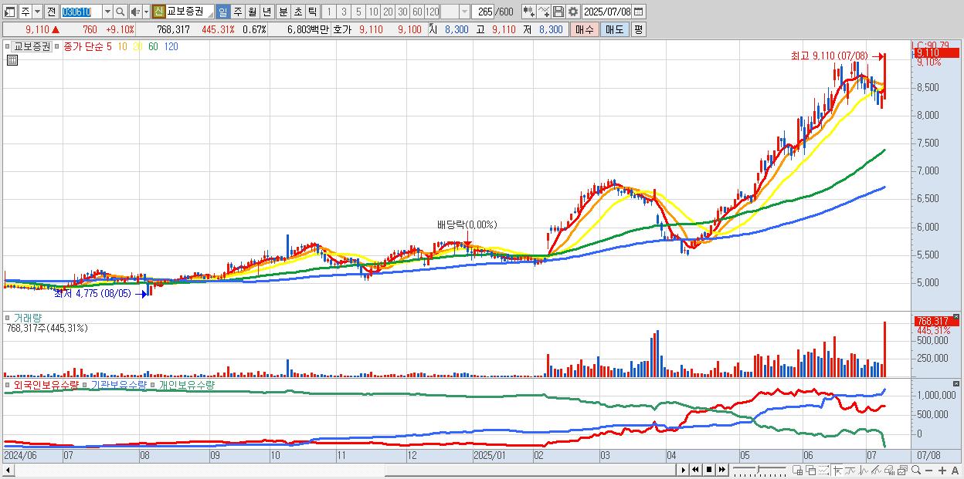Click the chart-window copy icon in bottom toolbar
Screen dimensions: 964x479
point(901,471)
